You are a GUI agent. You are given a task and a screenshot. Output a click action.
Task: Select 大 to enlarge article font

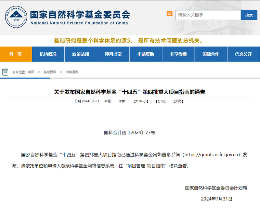point(136,101)
